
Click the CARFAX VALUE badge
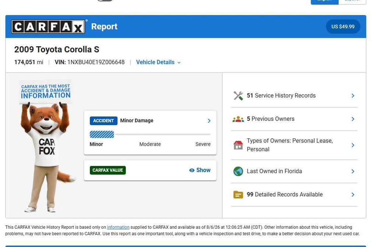tap(108, 170)
